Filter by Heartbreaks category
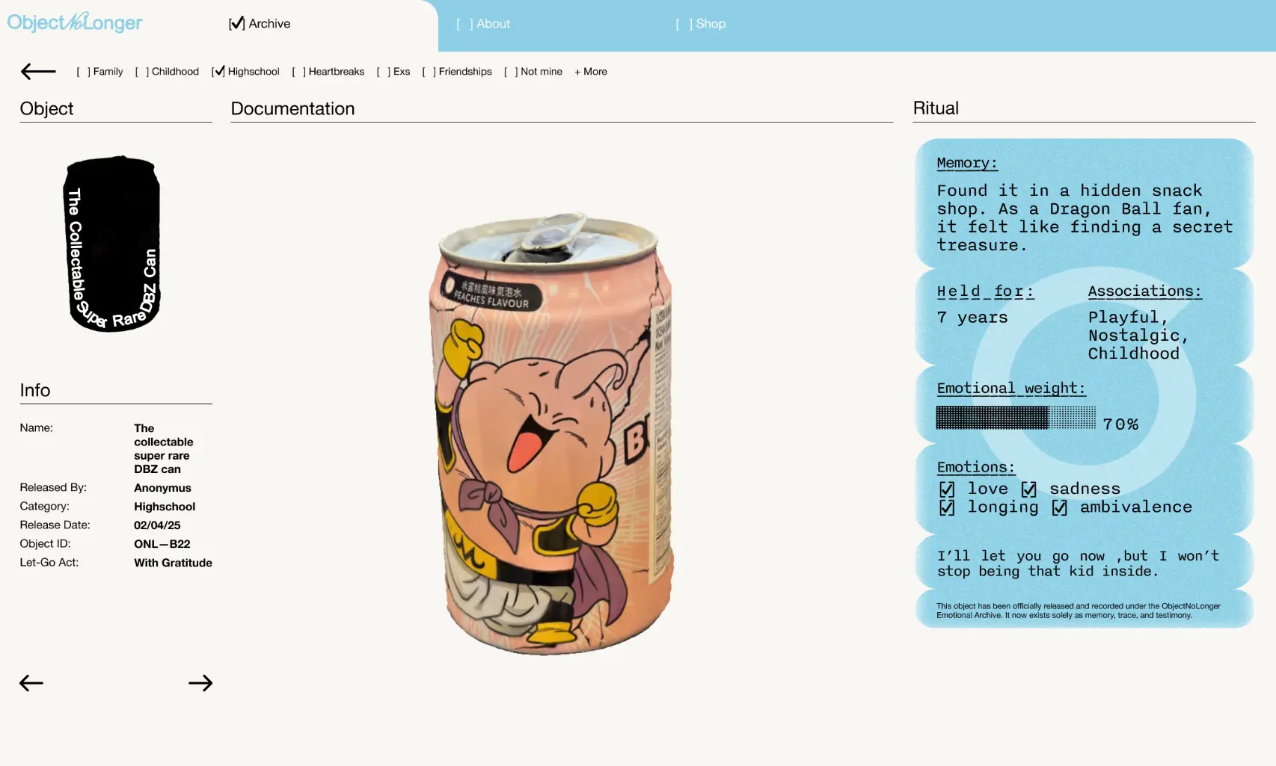Viewport: 1276px width, 766px height. click(x=328, y=72)
